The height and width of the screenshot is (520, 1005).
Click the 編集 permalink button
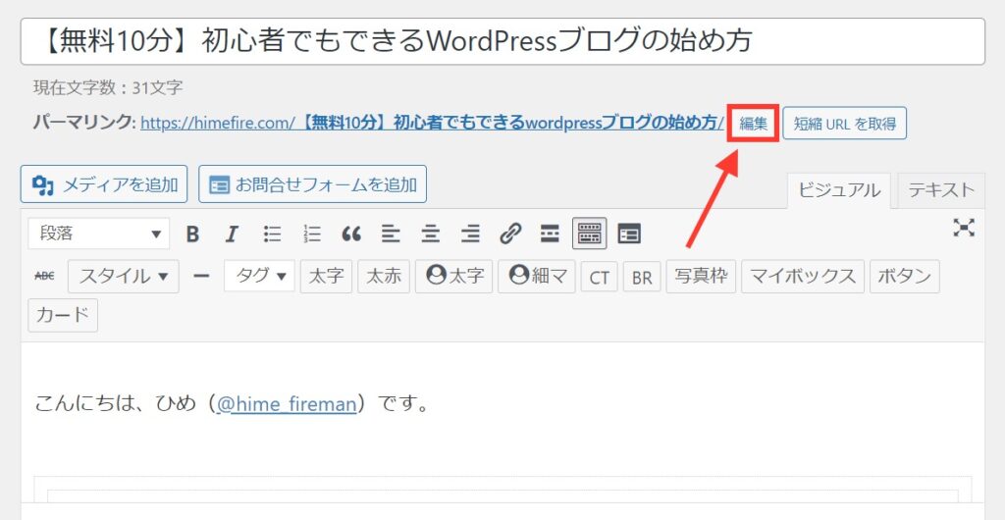point(753,123)
